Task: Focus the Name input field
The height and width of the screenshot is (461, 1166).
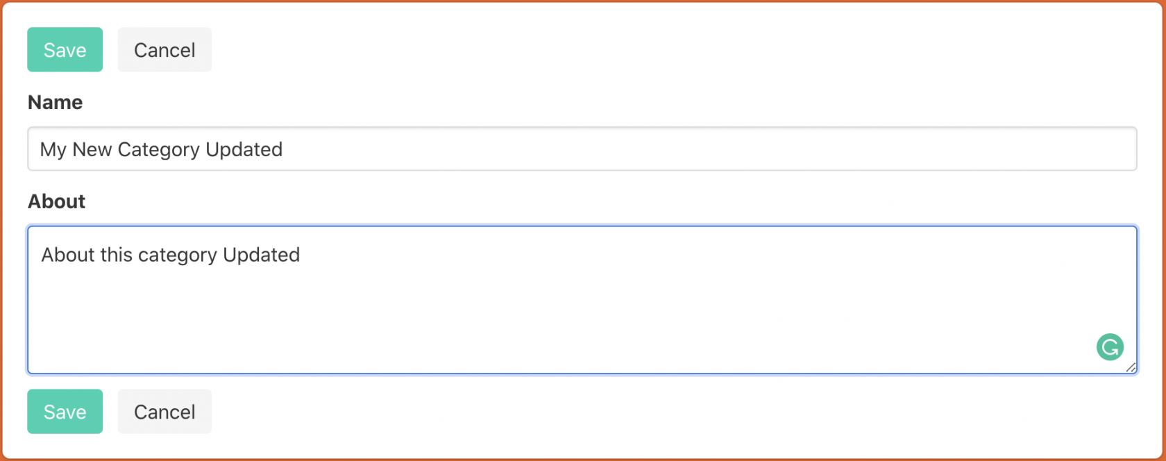Action: (x=582, y=149)
